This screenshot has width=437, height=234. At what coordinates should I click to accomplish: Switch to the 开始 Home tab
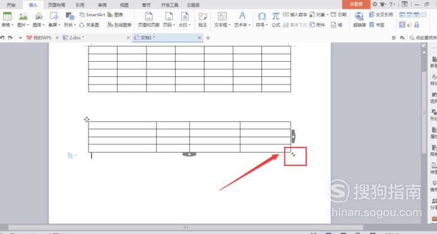(x=11, y=5)
